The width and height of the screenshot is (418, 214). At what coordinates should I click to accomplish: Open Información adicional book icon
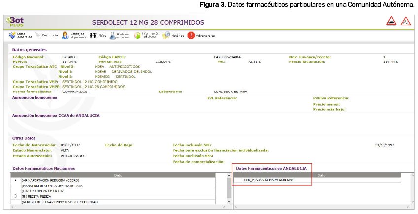pyautogui.click(x=137, y=35)
